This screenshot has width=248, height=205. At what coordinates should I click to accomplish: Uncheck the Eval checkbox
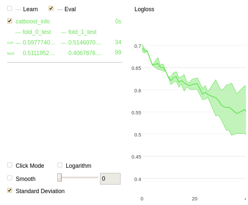(x=51, y=9)
